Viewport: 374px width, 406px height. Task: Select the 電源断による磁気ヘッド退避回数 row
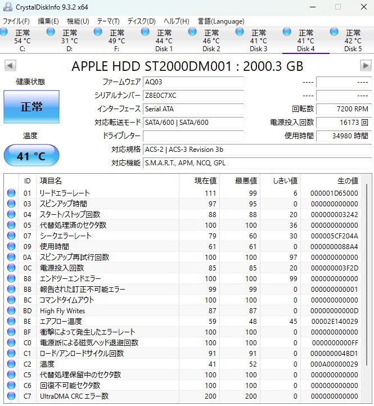pos(182,343)
